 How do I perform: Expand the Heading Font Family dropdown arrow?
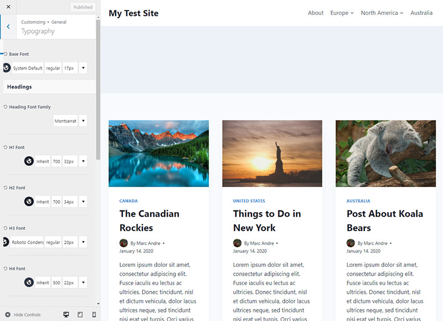coord(83,121)
